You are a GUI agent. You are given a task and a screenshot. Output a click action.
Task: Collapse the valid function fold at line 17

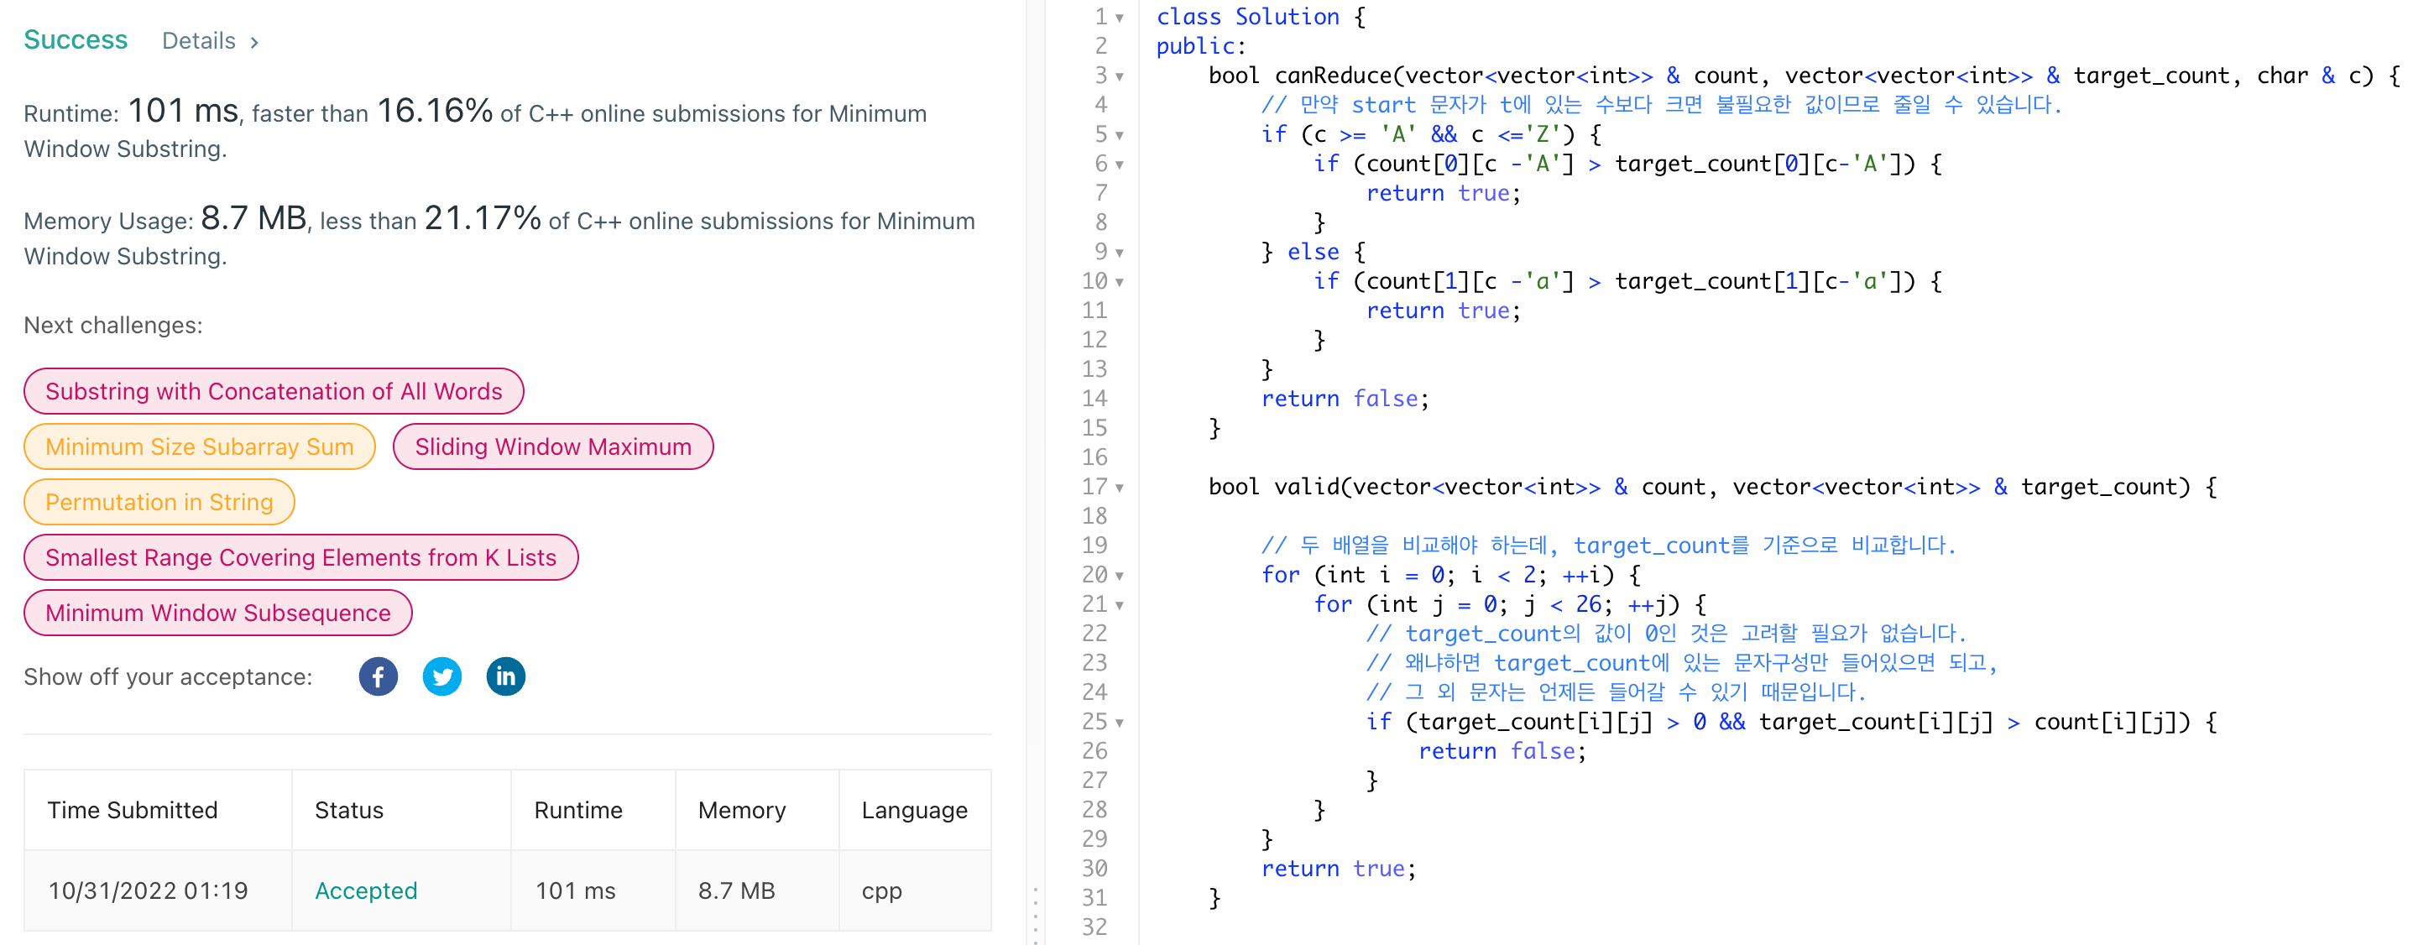[1120, 488]
